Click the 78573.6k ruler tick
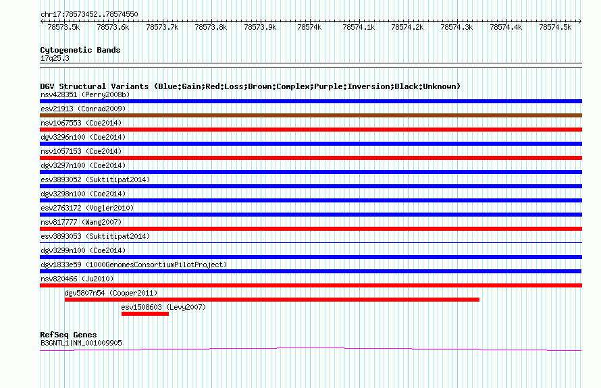This screenshot has width=601, height=388. (113, 27)
